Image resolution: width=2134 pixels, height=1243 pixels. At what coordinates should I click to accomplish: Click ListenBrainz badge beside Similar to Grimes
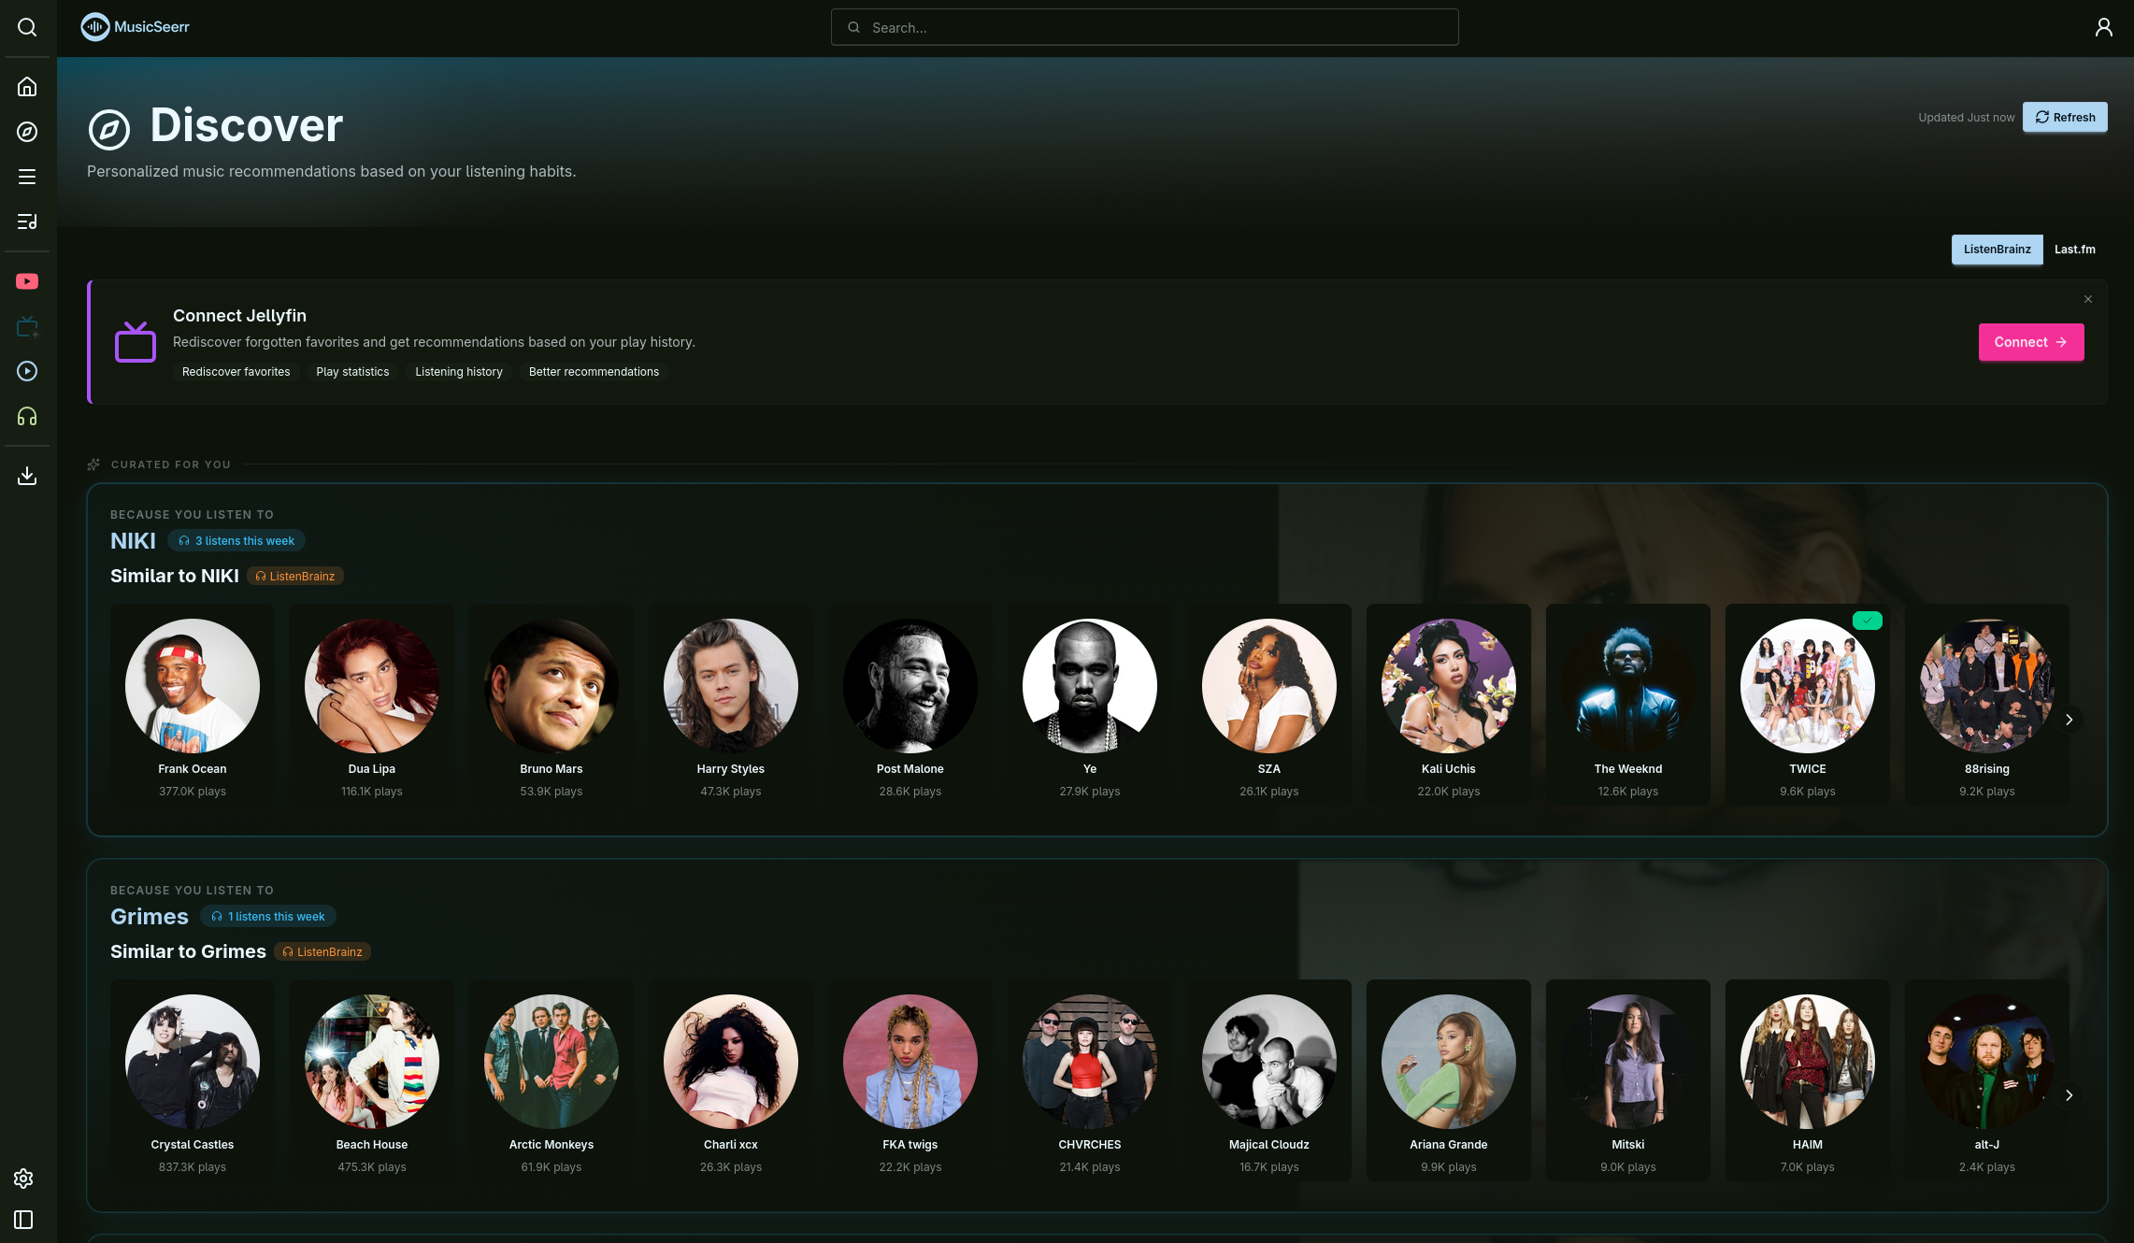click(322, 952)
